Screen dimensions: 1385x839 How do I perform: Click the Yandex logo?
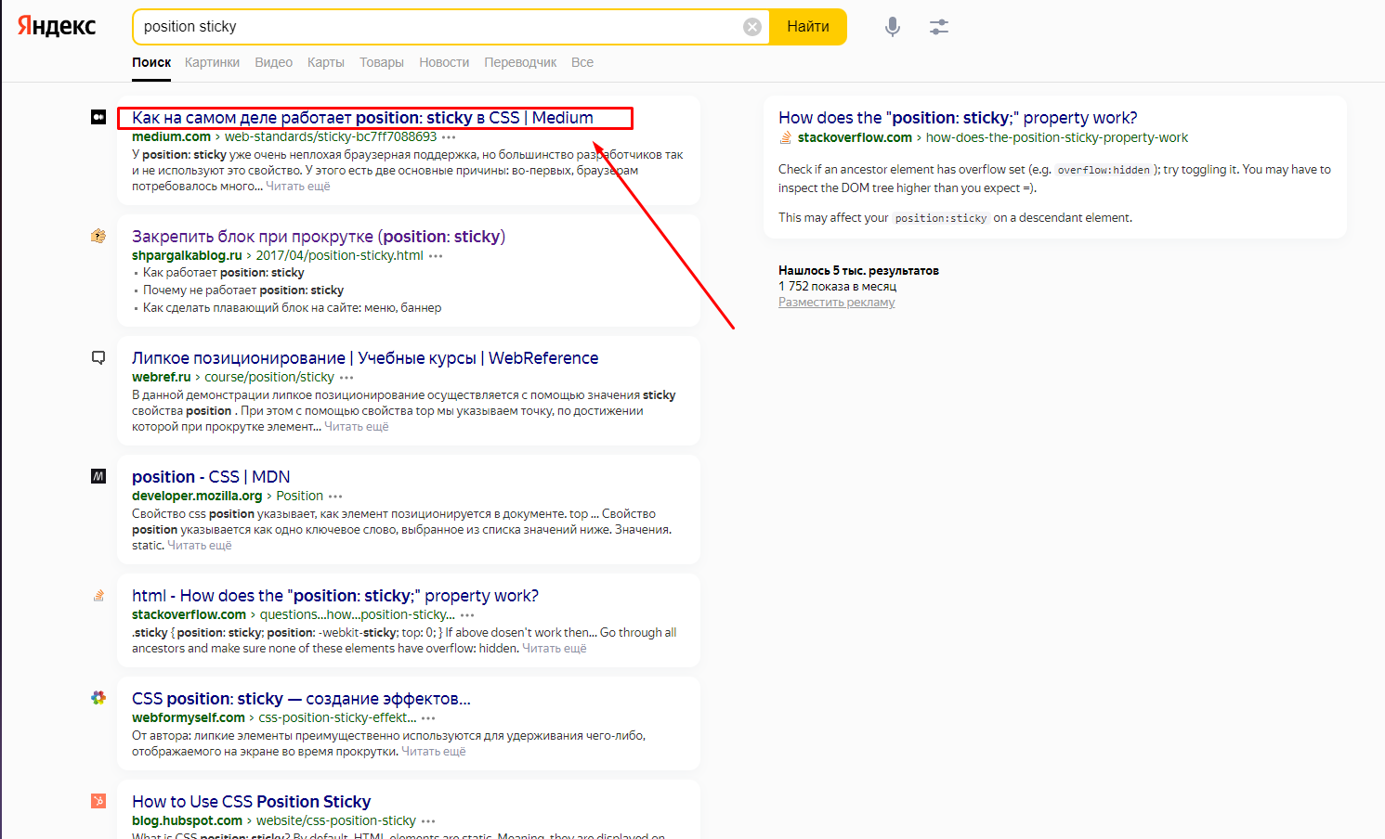tap(57, 26)
